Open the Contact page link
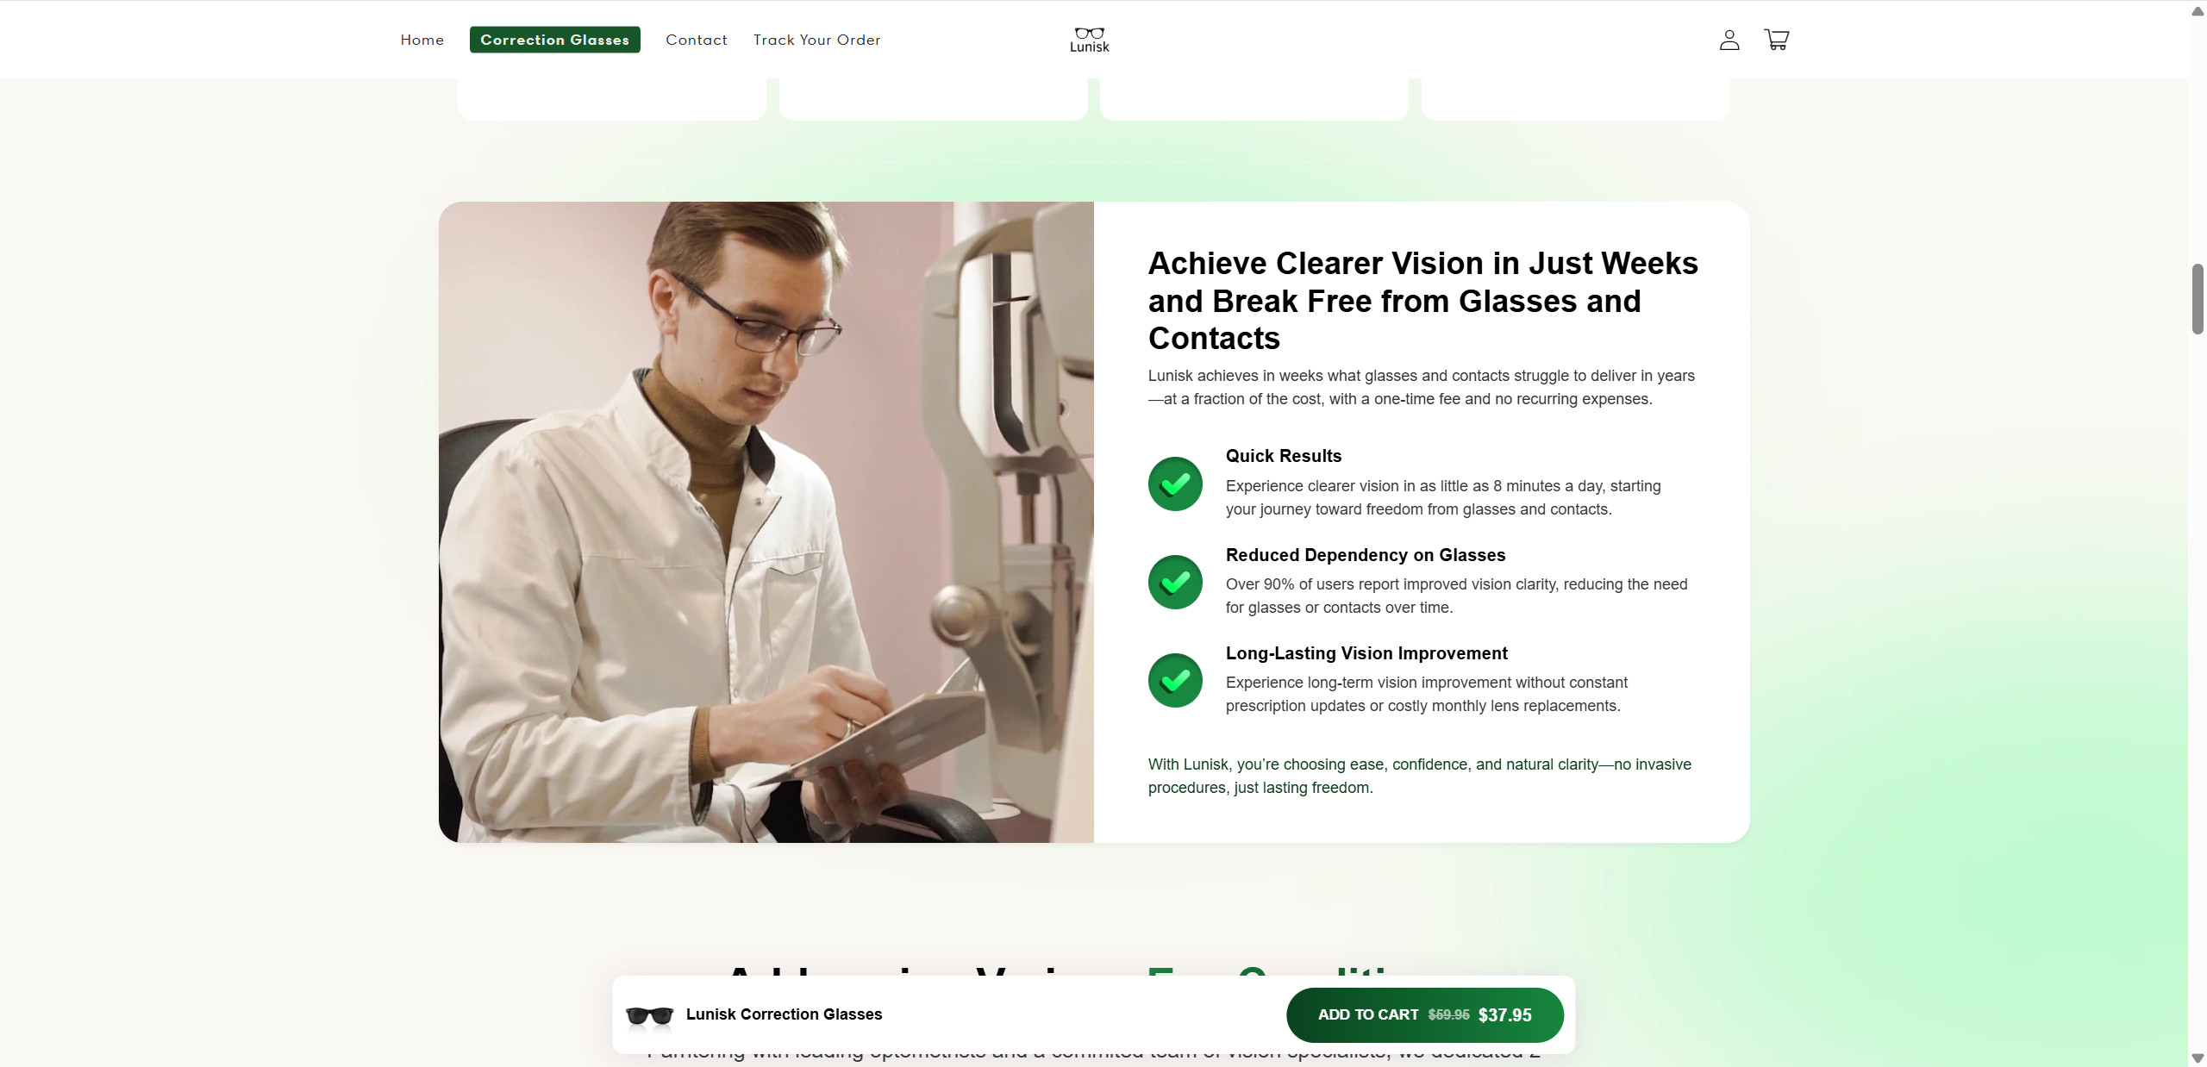The width and height of the screenshot is (2207, 1067). coord(696,40)
